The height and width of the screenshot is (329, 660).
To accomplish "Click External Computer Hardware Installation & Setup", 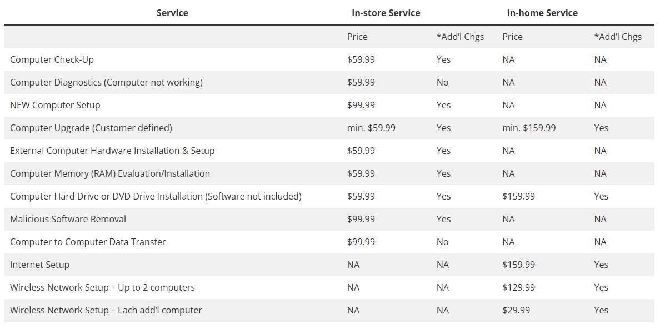I will (112, 151).
